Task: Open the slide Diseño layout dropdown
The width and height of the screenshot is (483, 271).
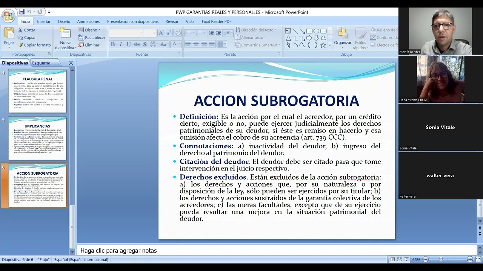Action: (90, 30)
